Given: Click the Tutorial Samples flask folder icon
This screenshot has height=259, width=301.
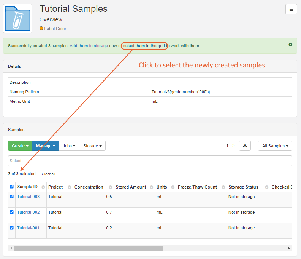Looking at the screenshot, I should (17, 18).
